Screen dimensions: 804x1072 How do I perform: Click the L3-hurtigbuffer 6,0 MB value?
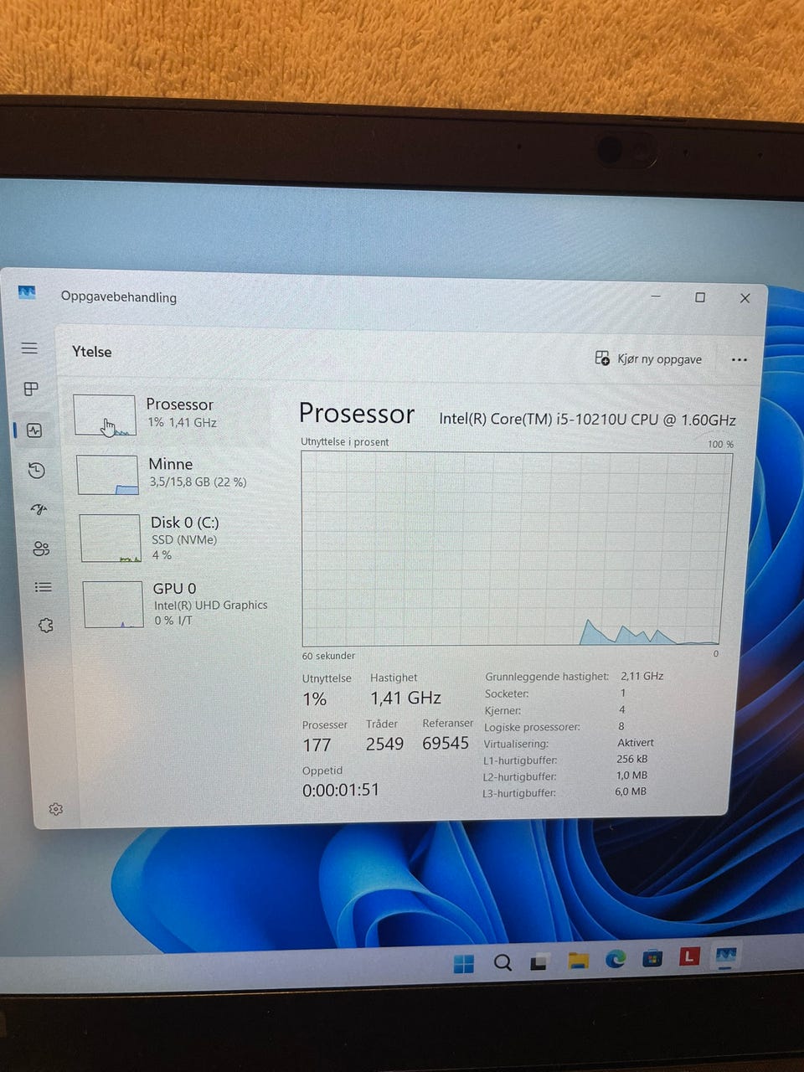631,791
